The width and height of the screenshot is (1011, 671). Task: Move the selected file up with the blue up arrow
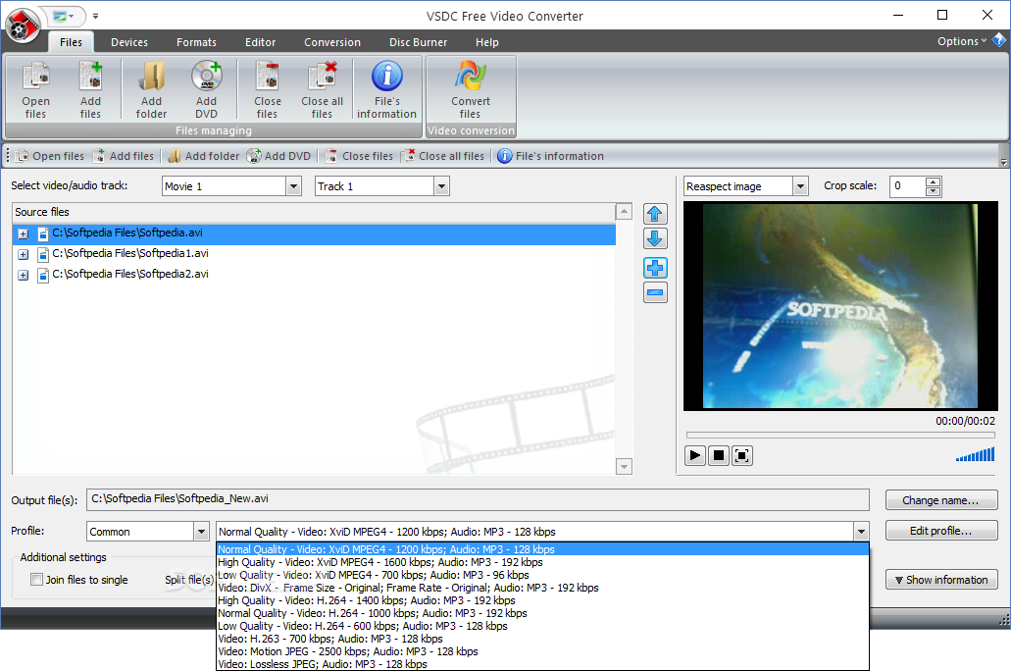(655, 214)
